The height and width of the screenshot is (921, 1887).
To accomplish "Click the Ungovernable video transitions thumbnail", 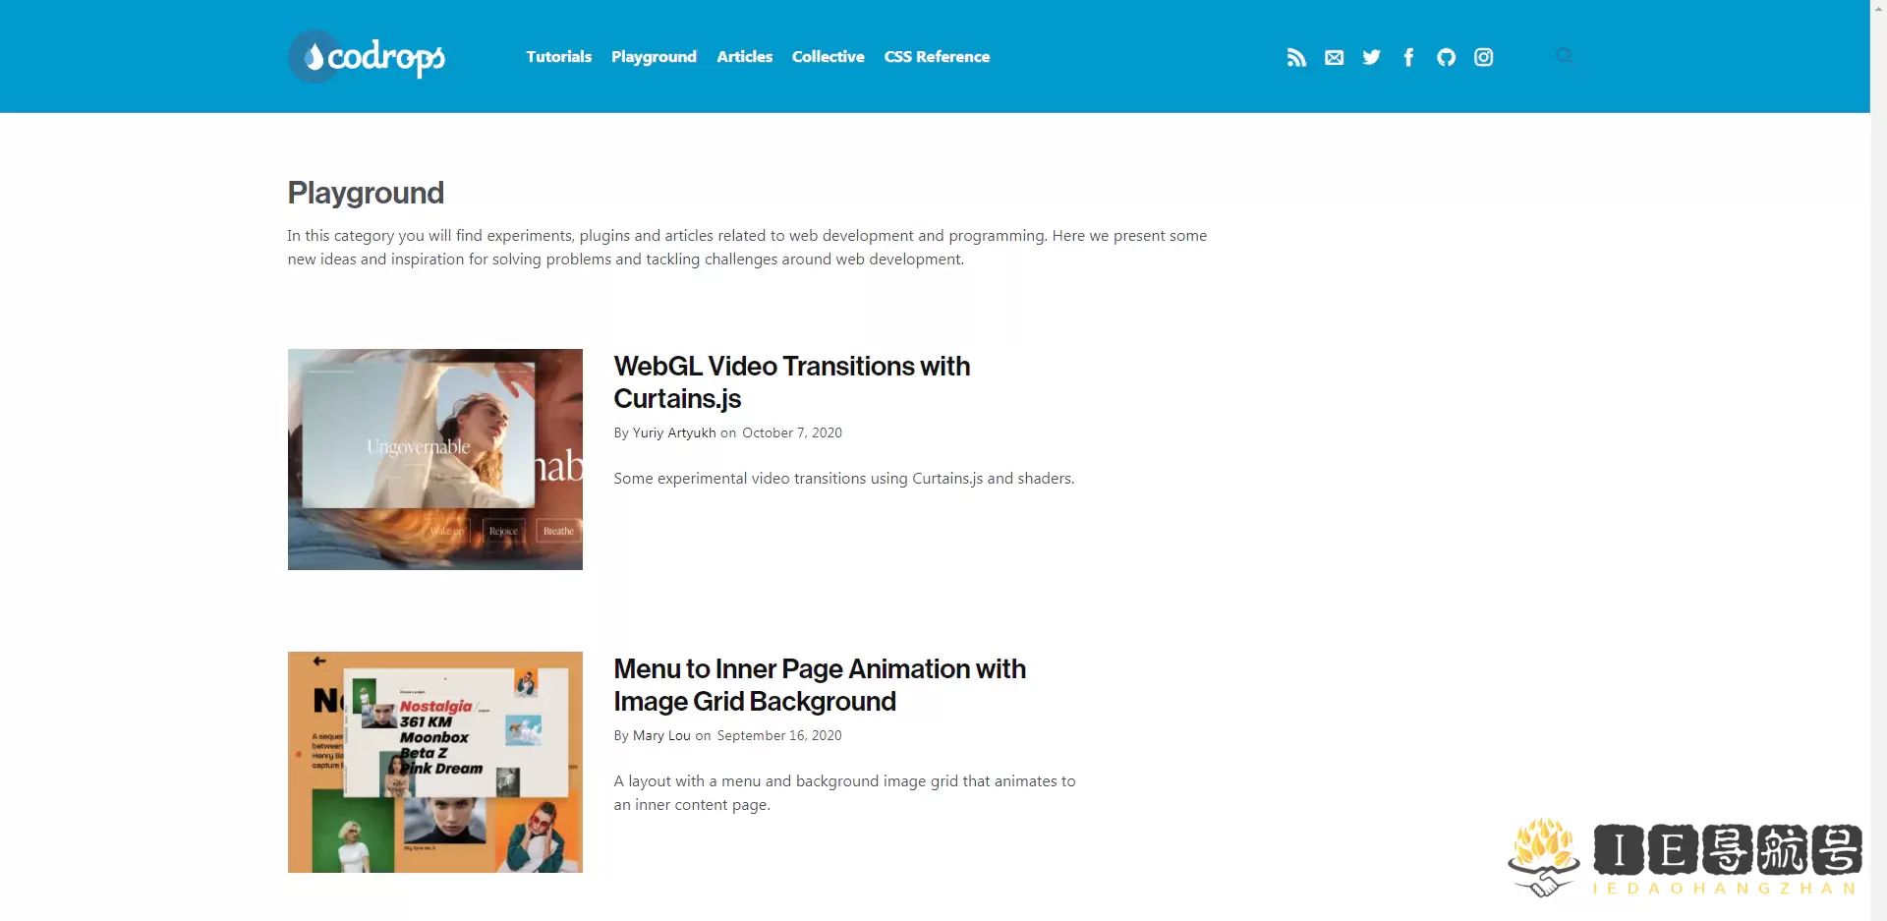I will pyautogui.click(x=434, y=459).
